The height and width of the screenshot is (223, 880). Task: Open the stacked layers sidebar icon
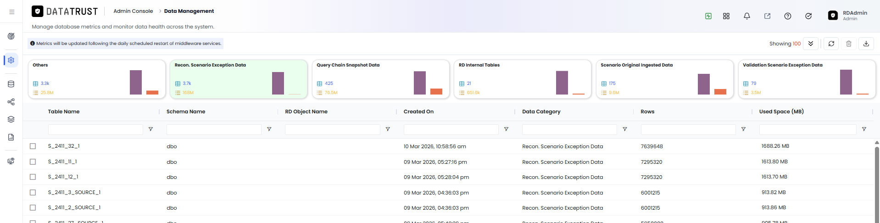coord(11,119)
